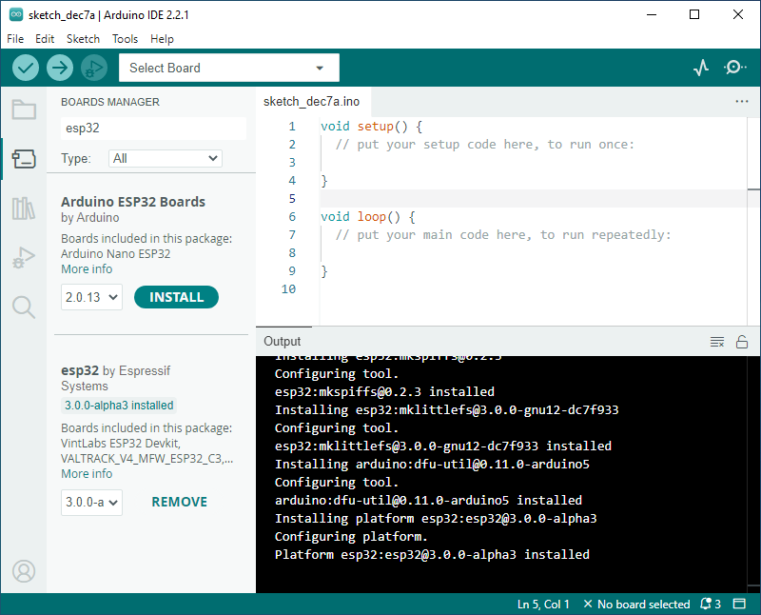761x615 pixels.
Task: Click the Arduino ESP32 Boards title
Action: (133, 202)
